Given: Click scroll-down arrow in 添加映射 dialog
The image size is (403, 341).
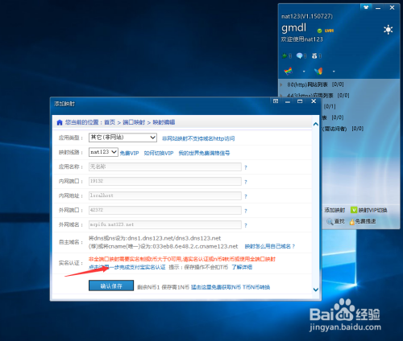Looking at the screenshot, I should (x=316, y=290).
